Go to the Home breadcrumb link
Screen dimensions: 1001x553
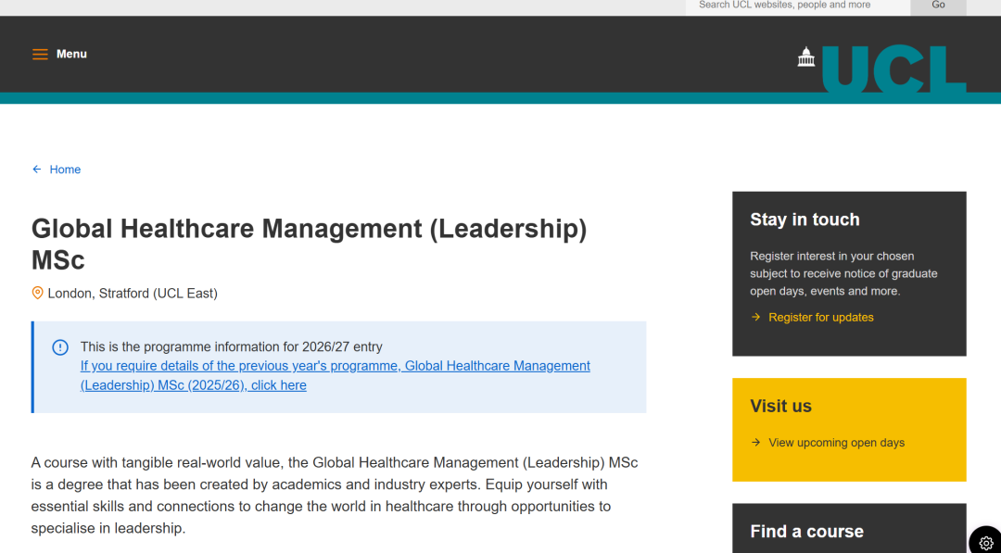[x=65, y=170]
